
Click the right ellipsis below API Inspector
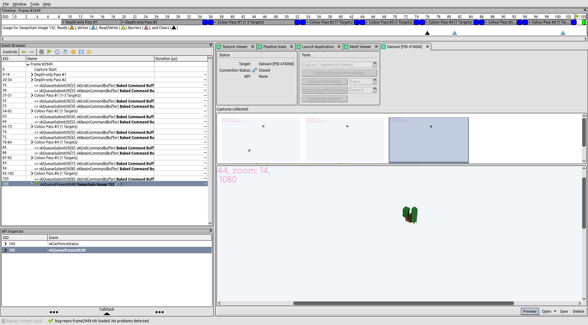[160, 312]
